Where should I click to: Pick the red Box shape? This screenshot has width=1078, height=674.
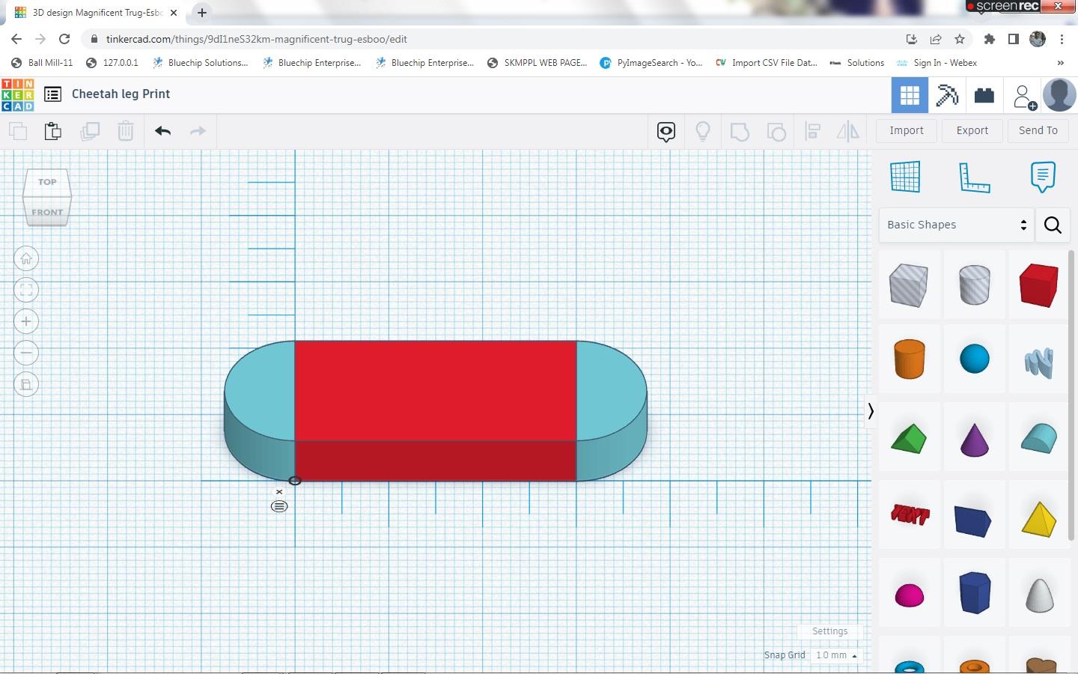1039,285
